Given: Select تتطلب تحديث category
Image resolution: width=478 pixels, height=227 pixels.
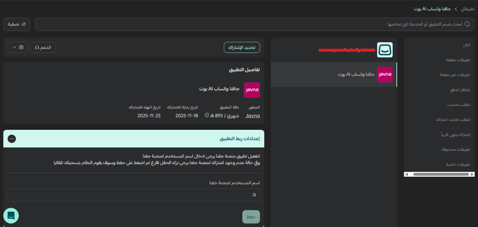Looking at the screenshot, I should coord(459,104).
